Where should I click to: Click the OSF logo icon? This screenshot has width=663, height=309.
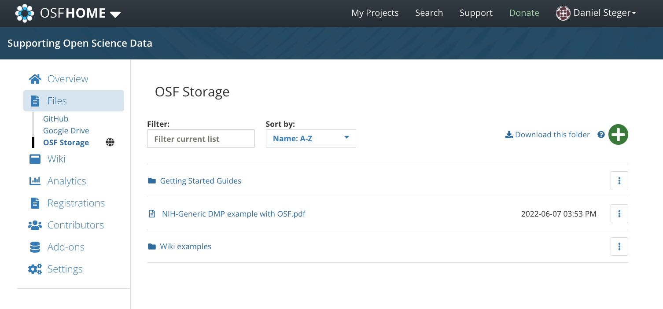25,13
